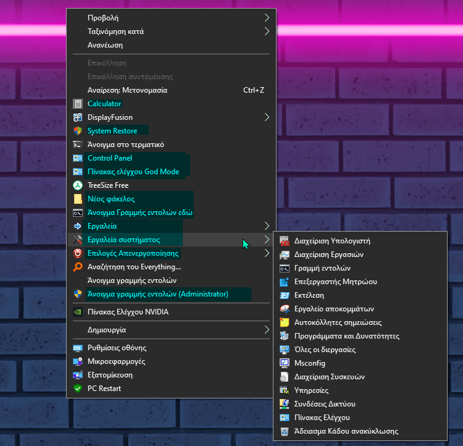Click the green PC Restart shield icon

tap(78, 389)
